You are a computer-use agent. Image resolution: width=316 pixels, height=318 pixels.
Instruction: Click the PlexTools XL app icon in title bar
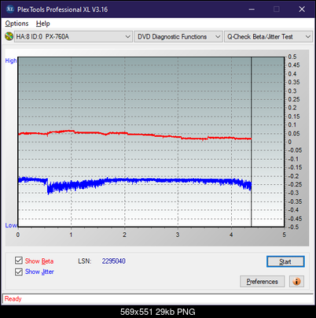click(x=9, y=9)
